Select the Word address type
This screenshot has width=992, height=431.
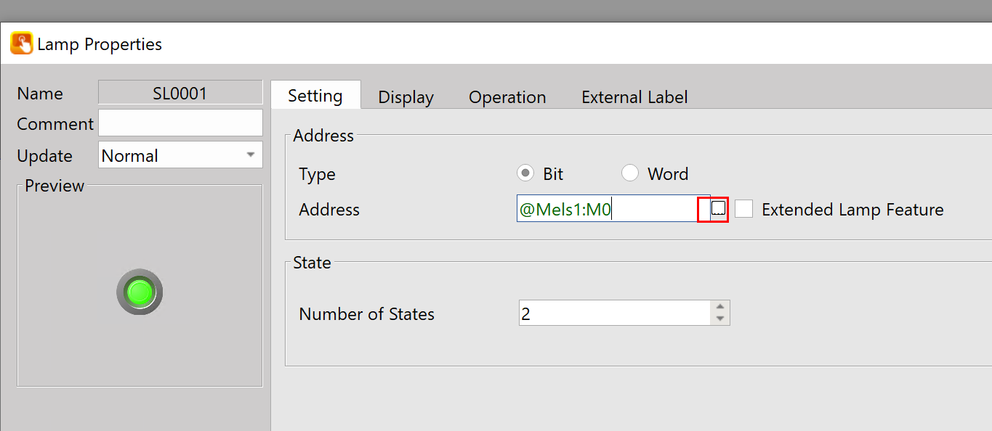[x=630, y=174]
